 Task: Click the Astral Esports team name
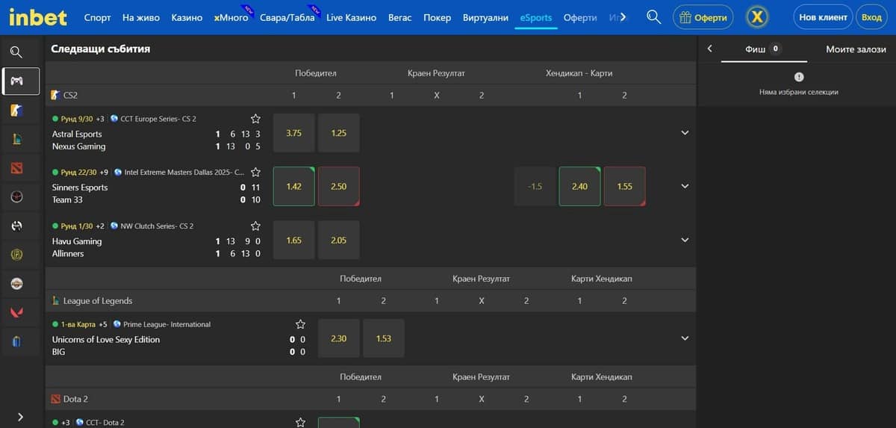[x=77, y=134]
